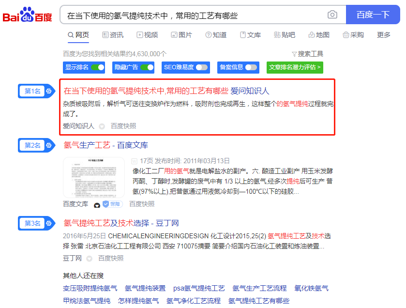The width and height of the screenshot is (406, 308).
Task: Expand dropdown arrow beside 爱问知识人 source
Action: pos(102,126)
